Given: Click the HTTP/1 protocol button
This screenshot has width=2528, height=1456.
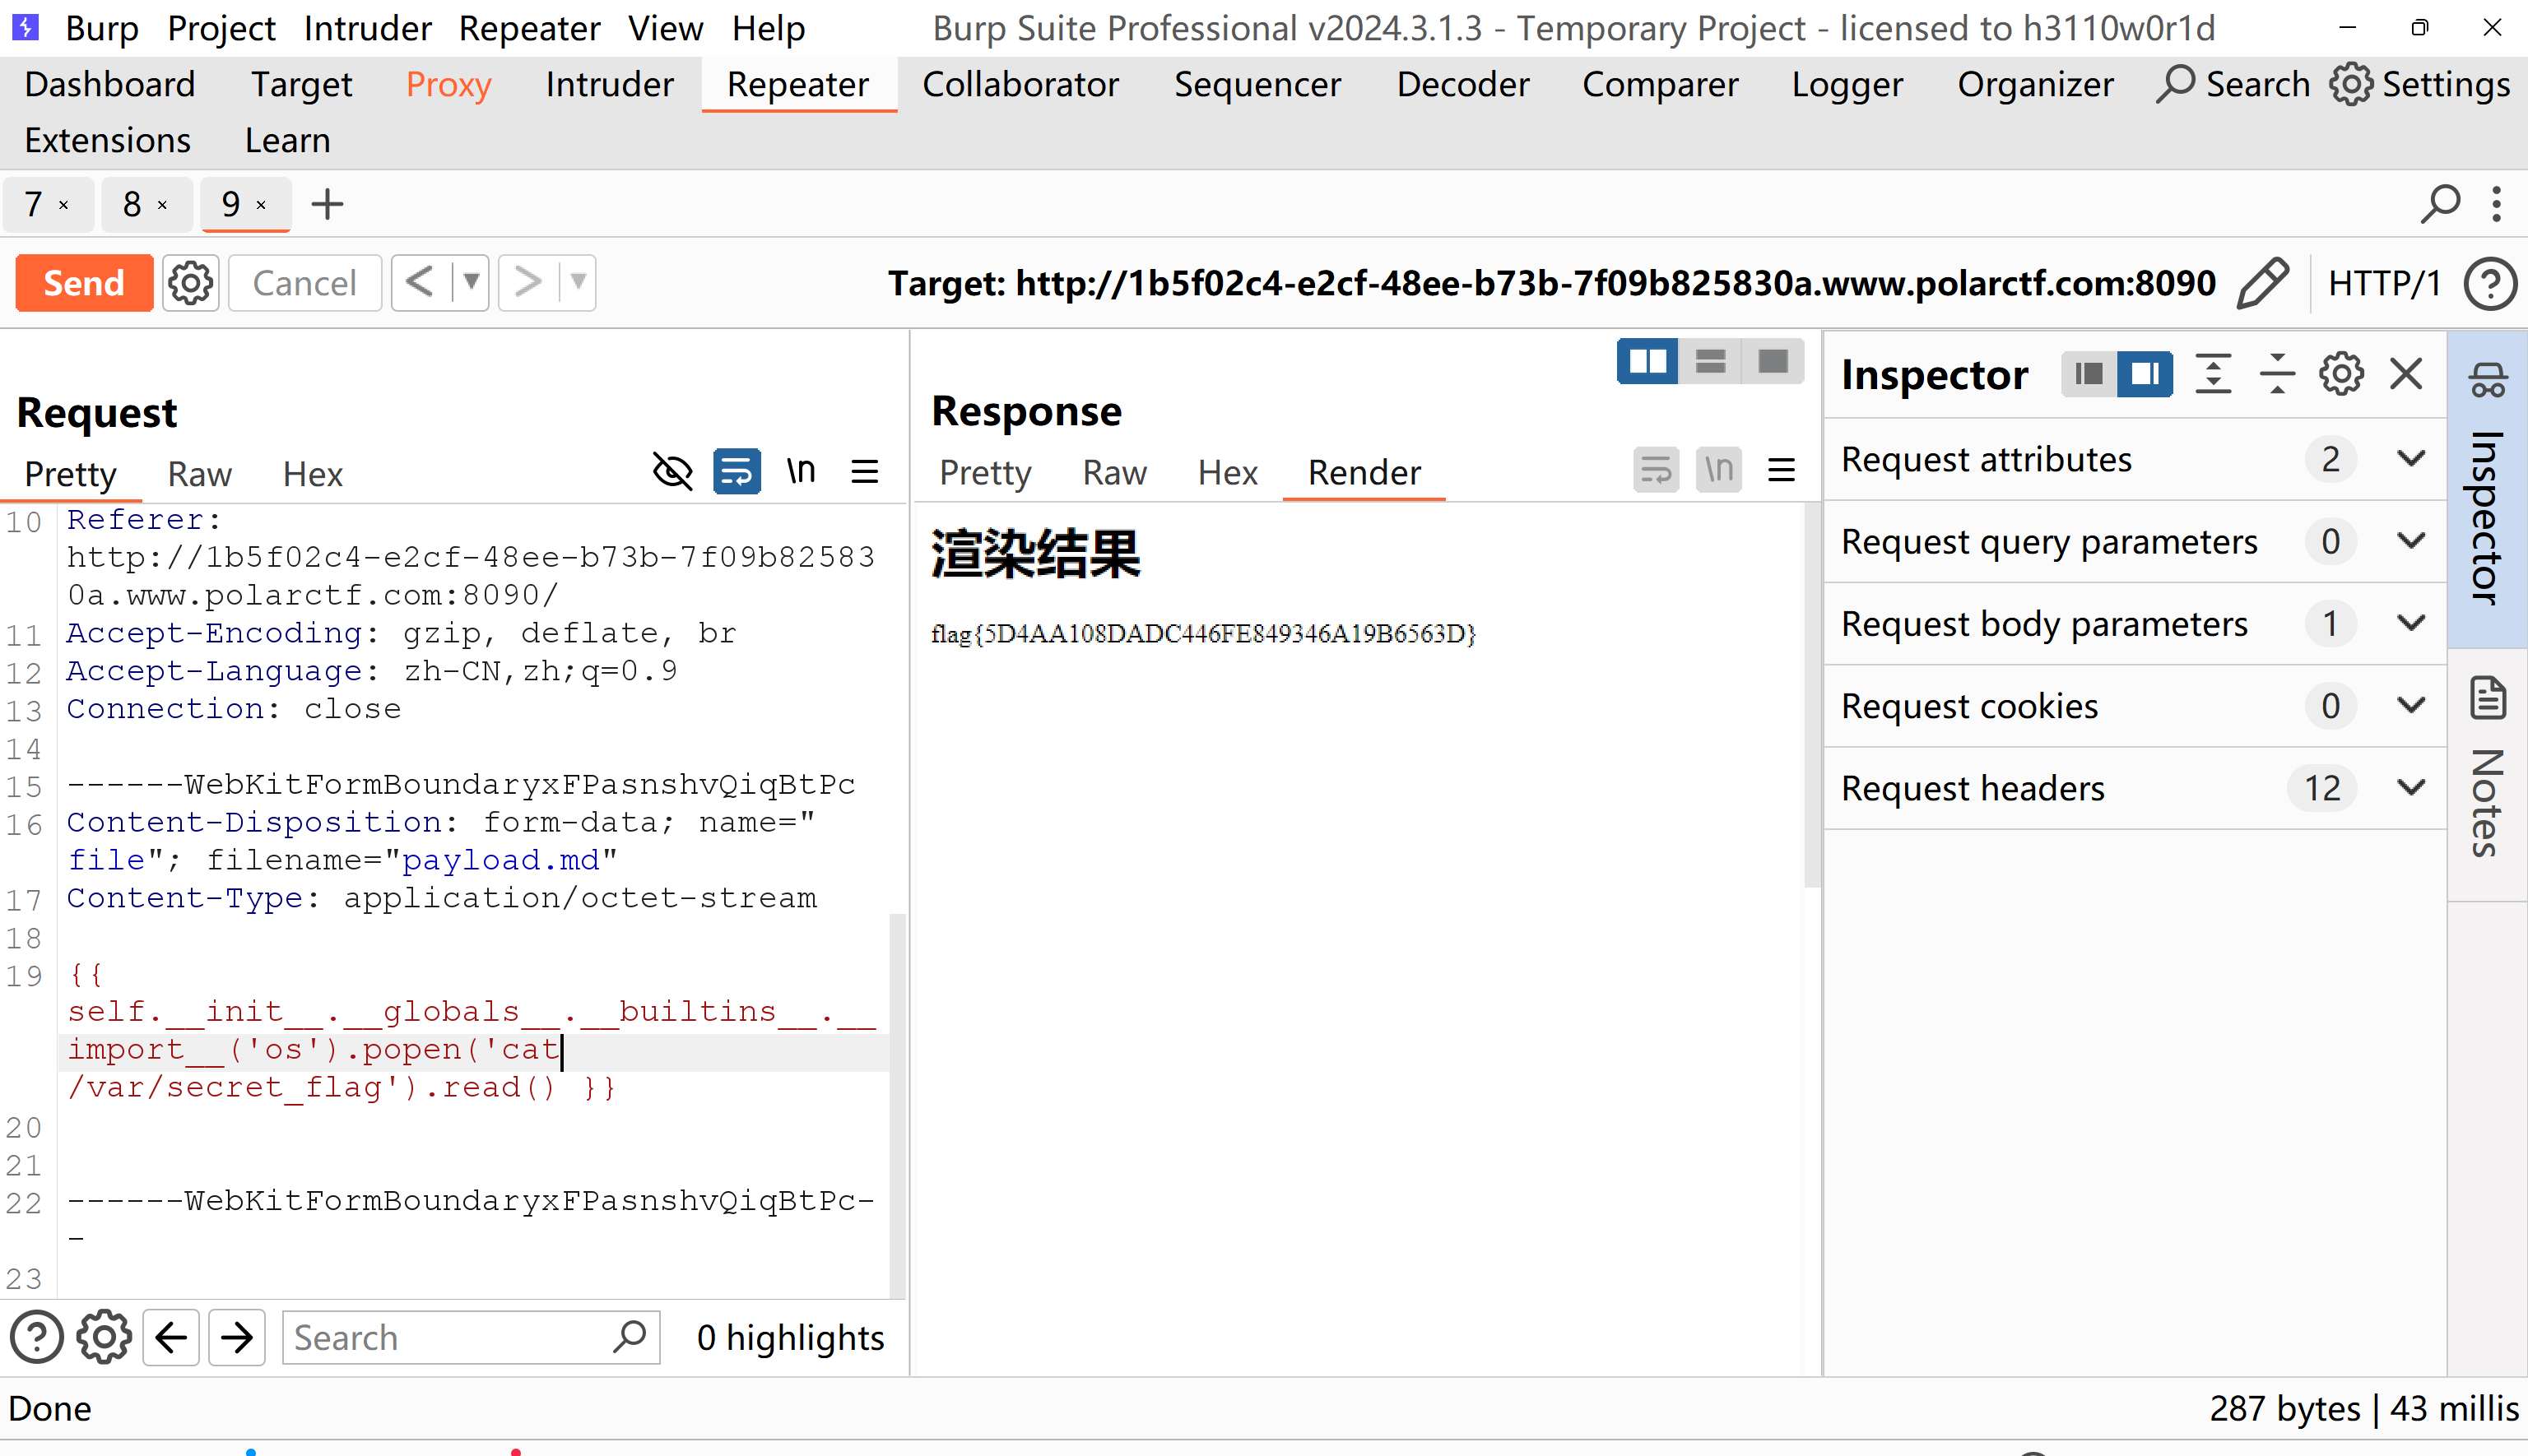Looking at the screenshot, I should (2383, 283).
